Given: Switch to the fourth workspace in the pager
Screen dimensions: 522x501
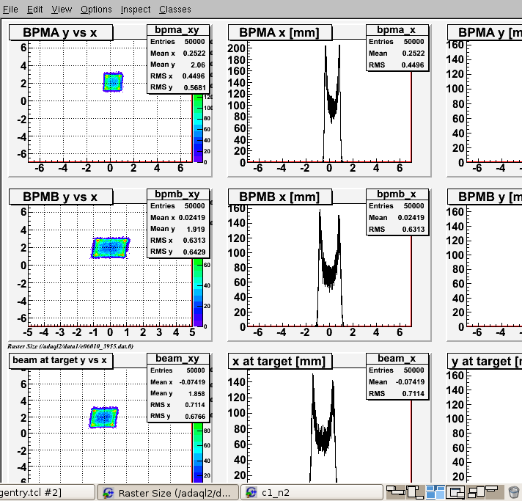Looking at the screenshot, I should coord(455,492).
